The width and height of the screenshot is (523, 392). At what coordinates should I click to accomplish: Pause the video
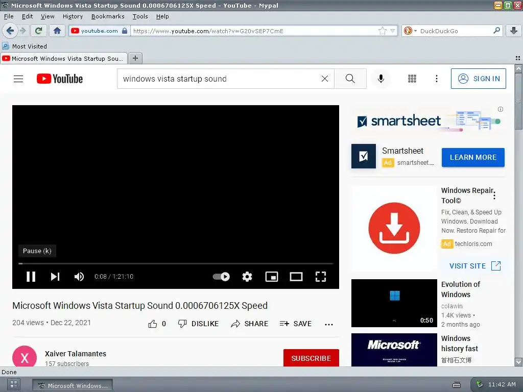31,277
